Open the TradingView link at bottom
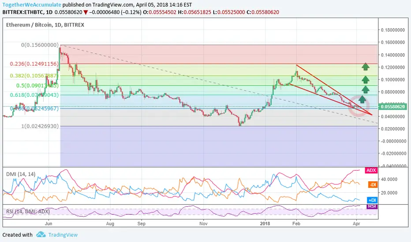 pos(63,235)
